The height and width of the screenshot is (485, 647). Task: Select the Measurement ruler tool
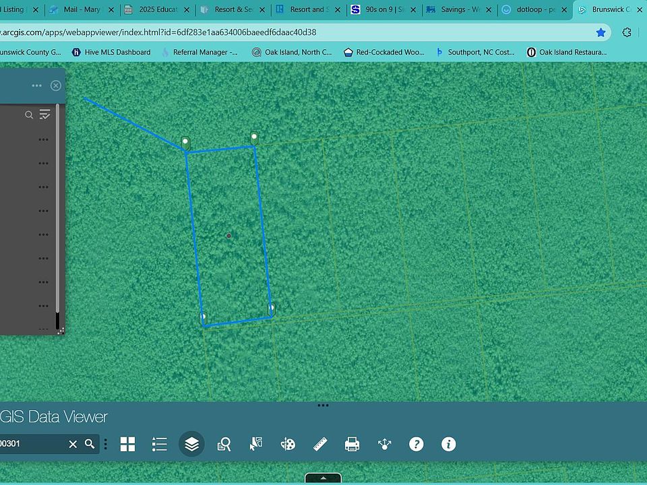tap(320, 444)
